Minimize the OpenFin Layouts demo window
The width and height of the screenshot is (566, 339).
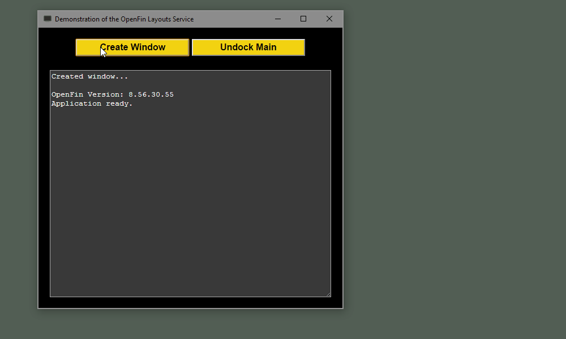[x=277, y=19]
